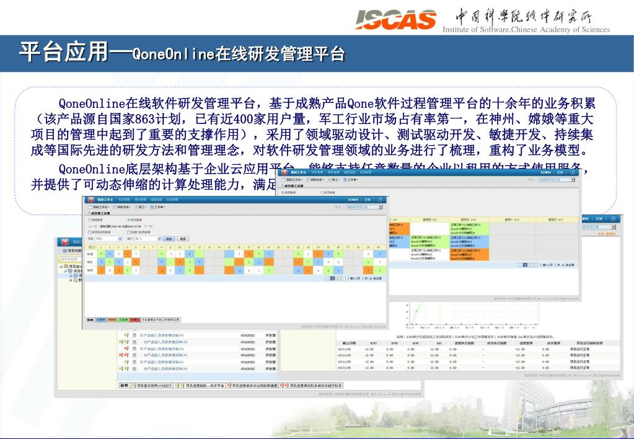
Task: Click the green 已批准 legend swatch in the monthly window
Action: [123, 320]
